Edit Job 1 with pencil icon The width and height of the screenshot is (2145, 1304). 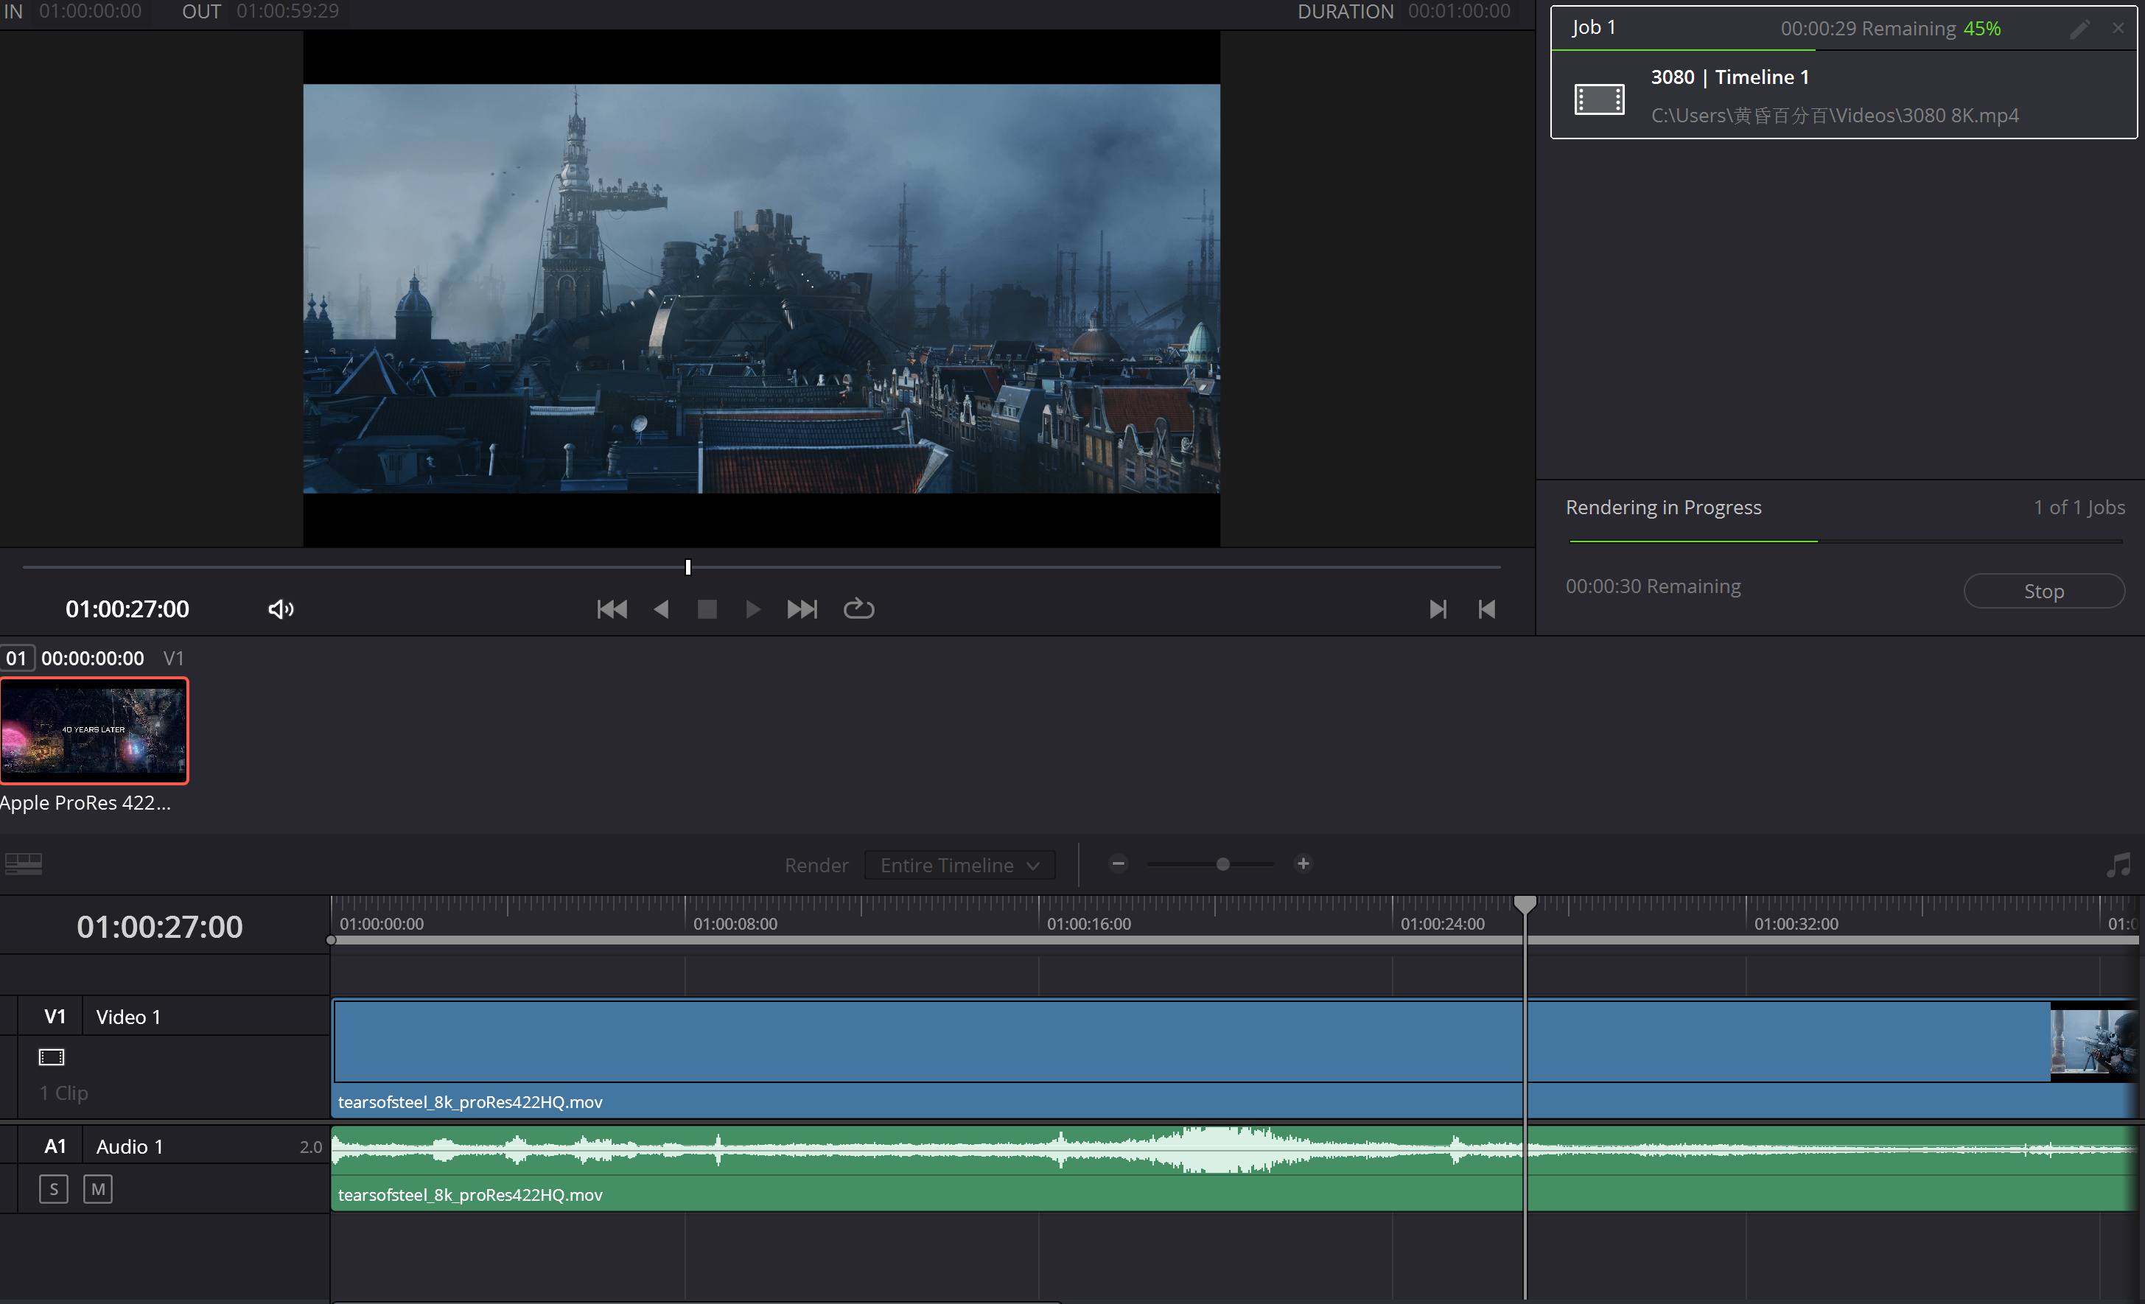tap(2079, 29)
